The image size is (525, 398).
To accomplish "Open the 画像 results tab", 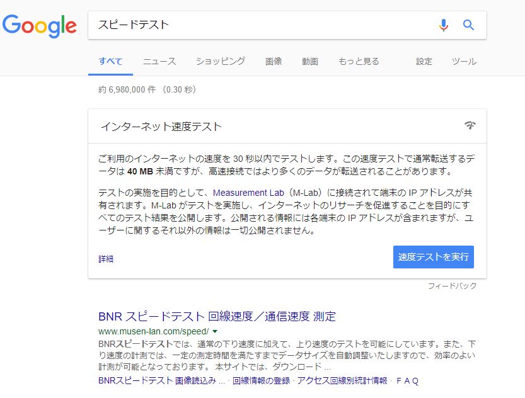I will coord(274,62).
